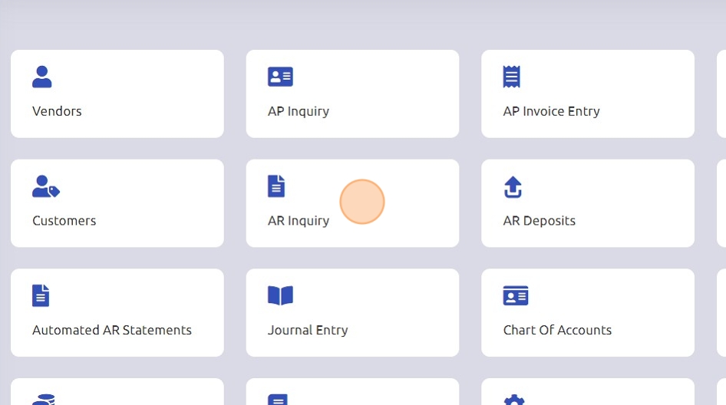726x405 pixels.
Task: Click the Customers person-tag icon
Action: pyautogui.click(x=45, y=186)
